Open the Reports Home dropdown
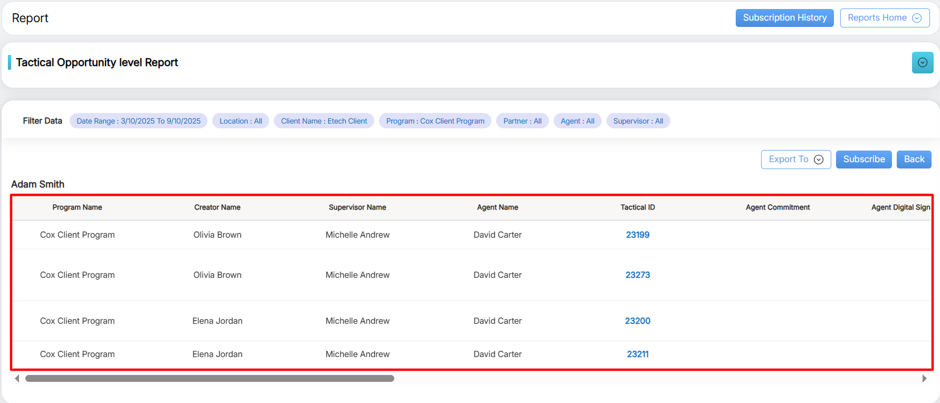The width and height of the screenshot is (940, 403). point(885,18)
